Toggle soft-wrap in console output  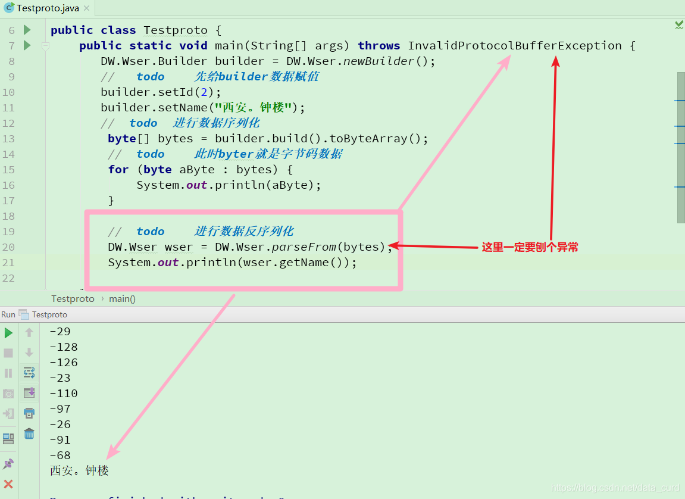tap(29, 373)
